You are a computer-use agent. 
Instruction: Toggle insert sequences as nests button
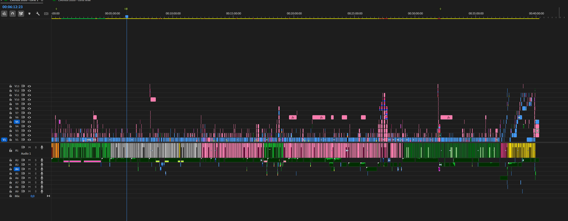[4, 13]
